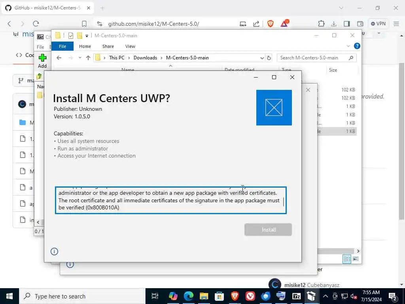Image resolution: width=405 pixels, height=304 pixels.
Task: Close the GitHub misike12 browser tab
Action: coord(88,8)
